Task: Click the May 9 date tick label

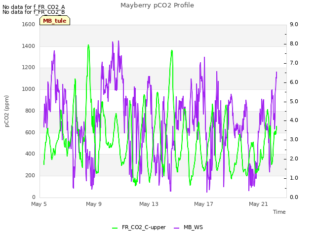Action: click(x=94, y=204)
